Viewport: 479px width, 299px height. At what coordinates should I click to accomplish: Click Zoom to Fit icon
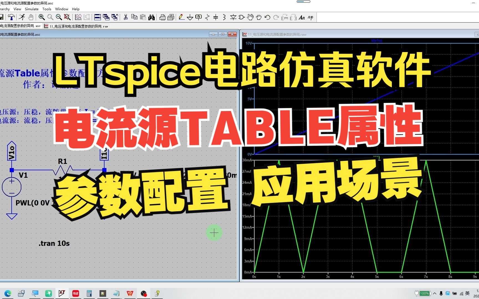(x=67, y=17)
